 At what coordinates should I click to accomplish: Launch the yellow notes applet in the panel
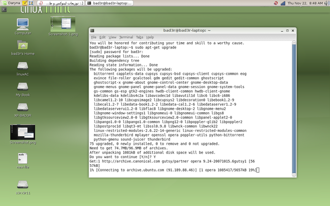click(x=25, y=3)
